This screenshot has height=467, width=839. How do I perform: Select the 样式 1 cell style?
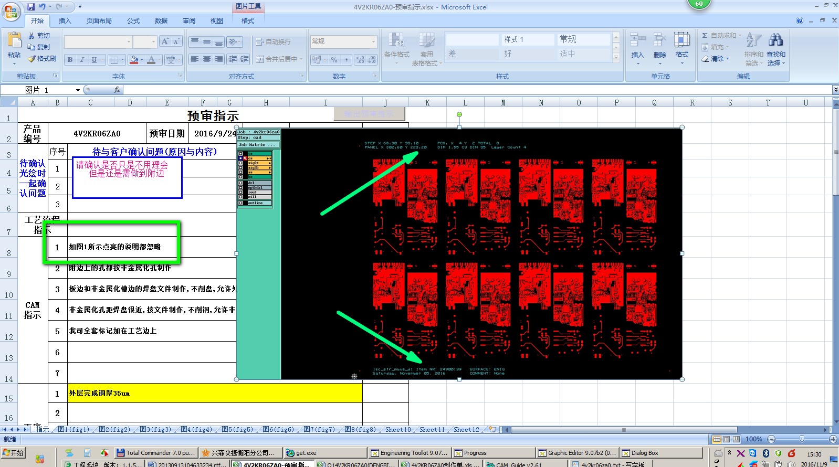point(528,39)
